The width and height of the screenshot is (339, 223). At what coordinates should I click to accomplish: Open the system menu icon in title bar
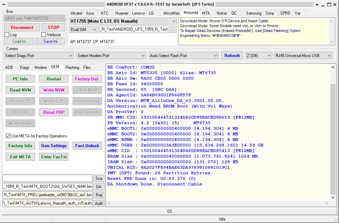tap(3, 4)
